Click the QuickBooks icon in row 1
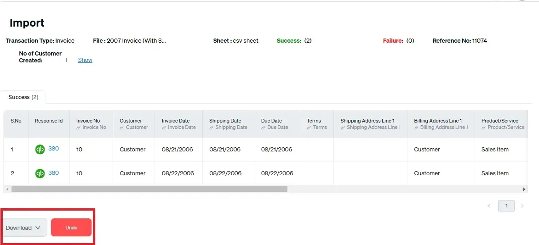 [x=40, y=149]
